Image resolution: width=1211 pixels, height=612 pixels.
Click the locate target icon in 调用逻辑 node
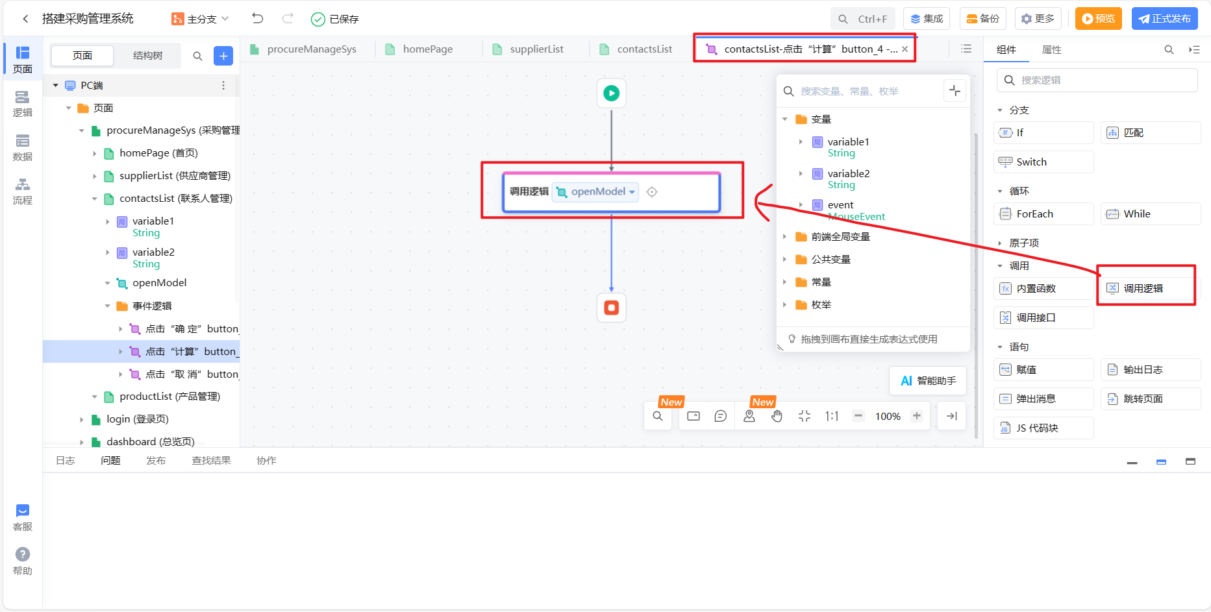click(652, 192)
